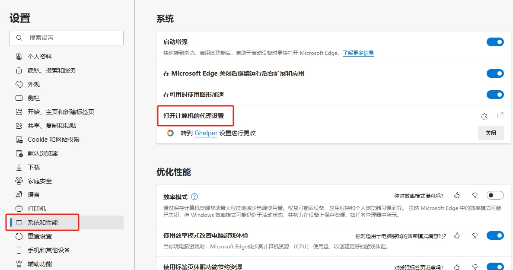Click the lock icon beside 隐私、搜索和服务
This screenshot has height=270, width=513.
(19, 70)
